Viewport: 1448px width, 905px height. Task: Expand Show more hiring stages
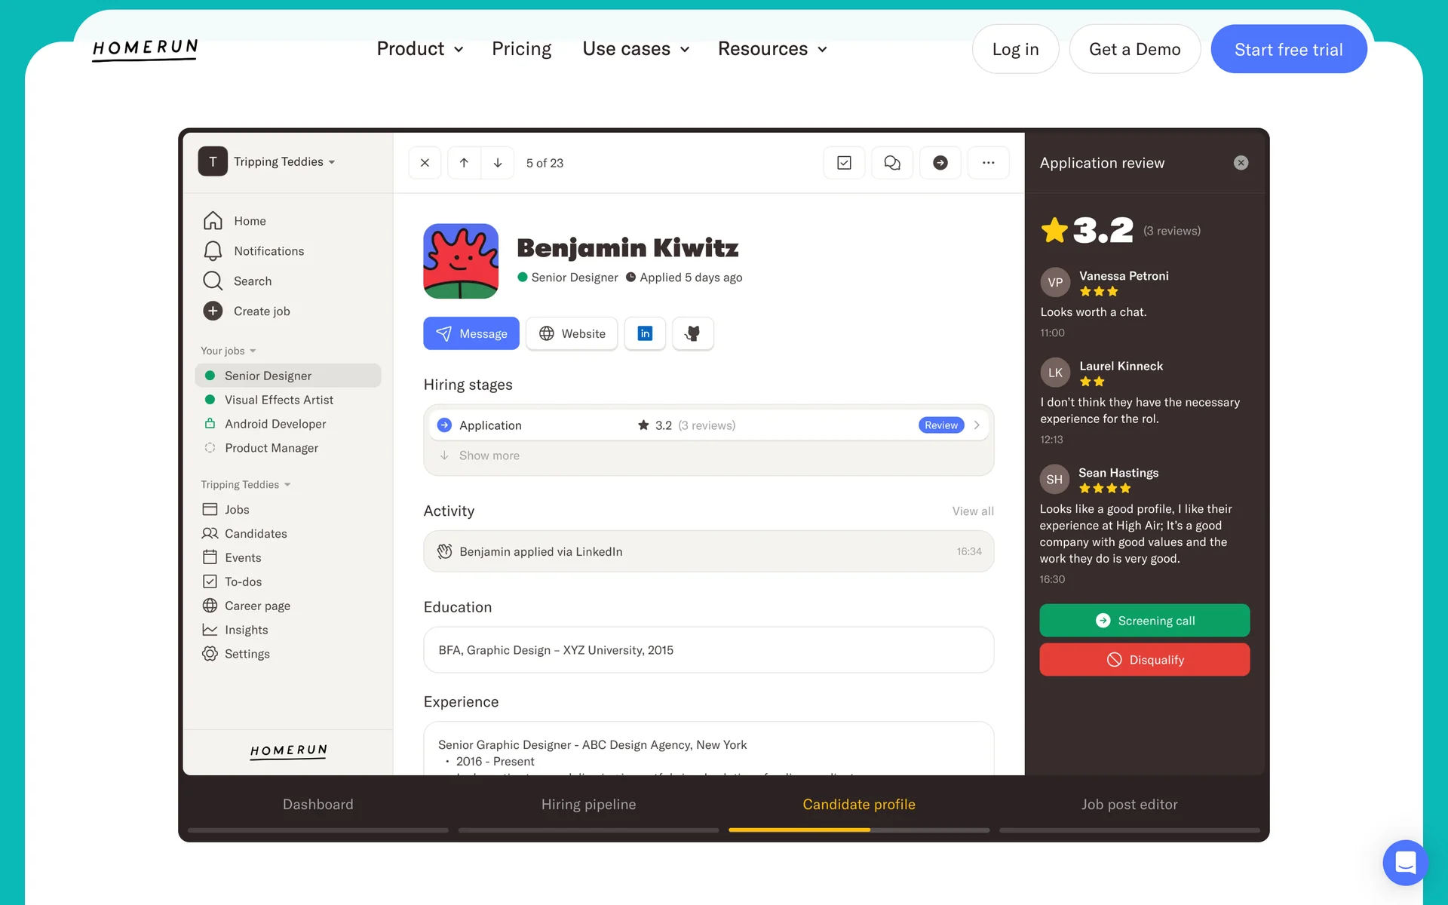click(x=489, y=456)
